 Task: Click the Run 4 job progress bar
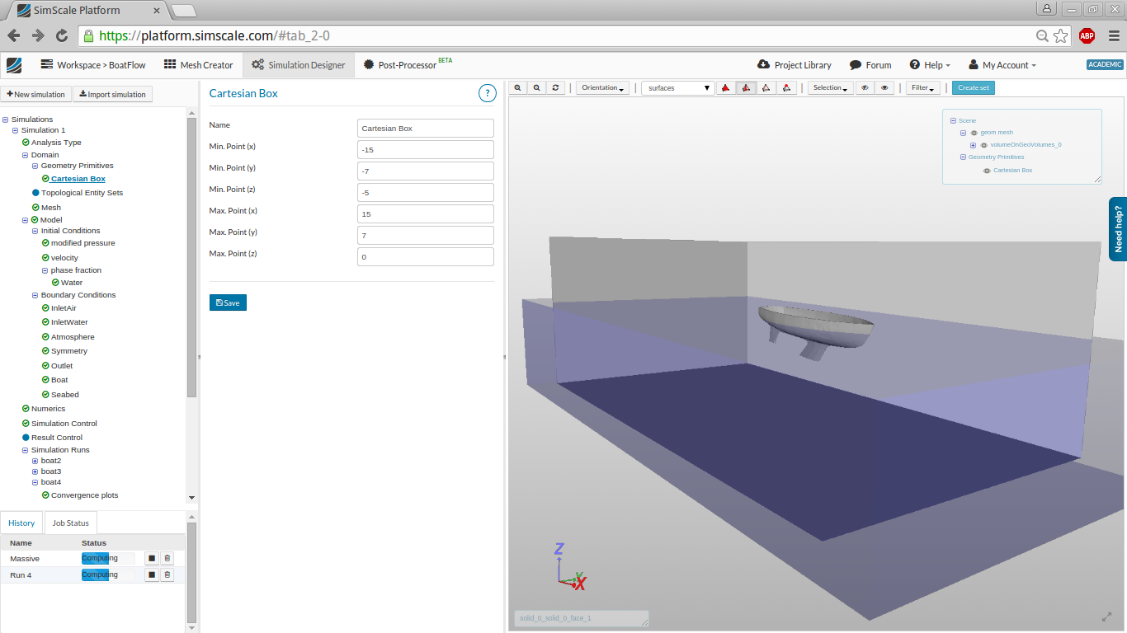click(108, 575)
